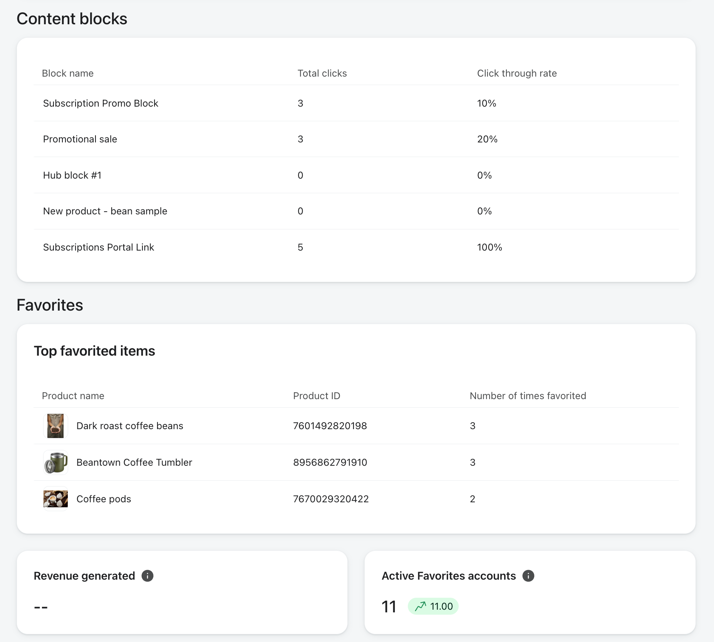Open the Dark roast coffee beans thumbnail
This screenshot has height=642, width=714.
55,426
